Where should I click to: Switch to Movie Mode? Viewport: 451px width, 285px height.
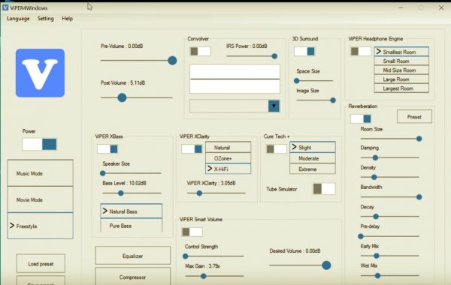tap(41, 199)
